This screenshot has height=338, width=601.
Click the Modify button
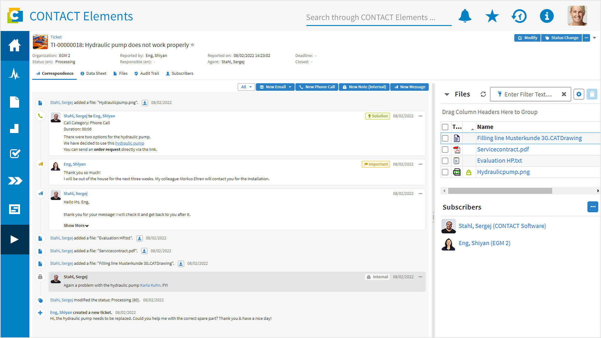pyautogui.click(x=527, y=38)
